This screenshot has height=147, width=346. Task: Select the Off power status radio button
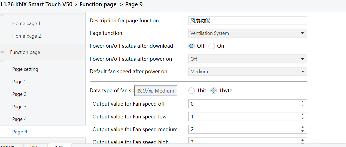coord(192,46)
